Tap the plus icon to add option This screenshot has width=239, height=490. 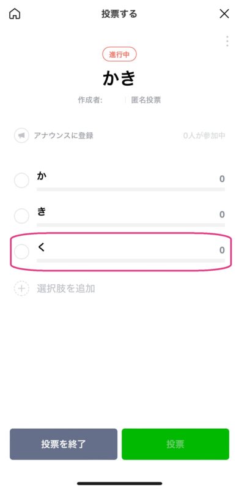[x=21, y=288]
